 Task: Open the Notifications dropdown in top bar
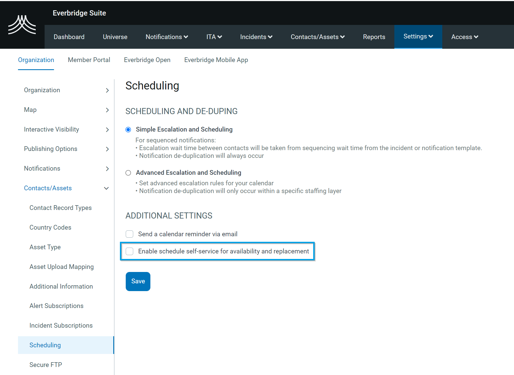tap(167, 37)
